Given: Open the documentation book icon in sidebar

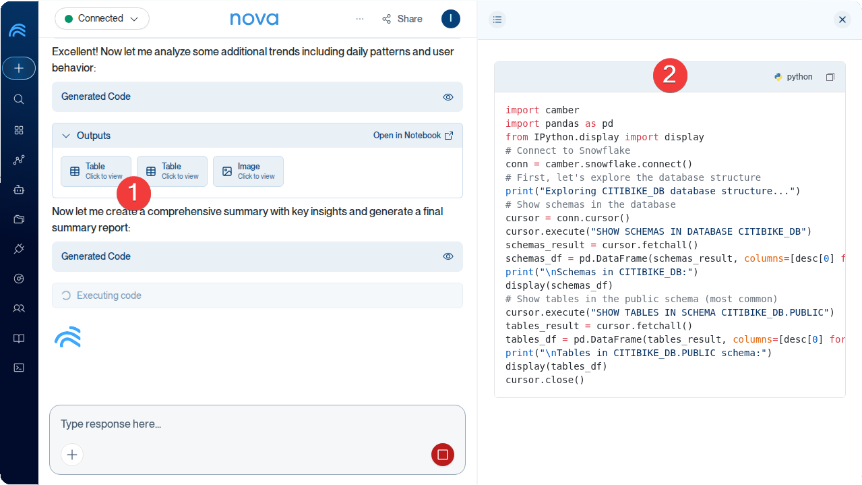Looking at the screenshot, I should [x=18, y=338].
